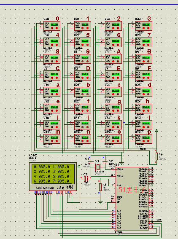178x239 pixels.
Task: Select the U1 microcontroller chip body
Action: (132, 199)
